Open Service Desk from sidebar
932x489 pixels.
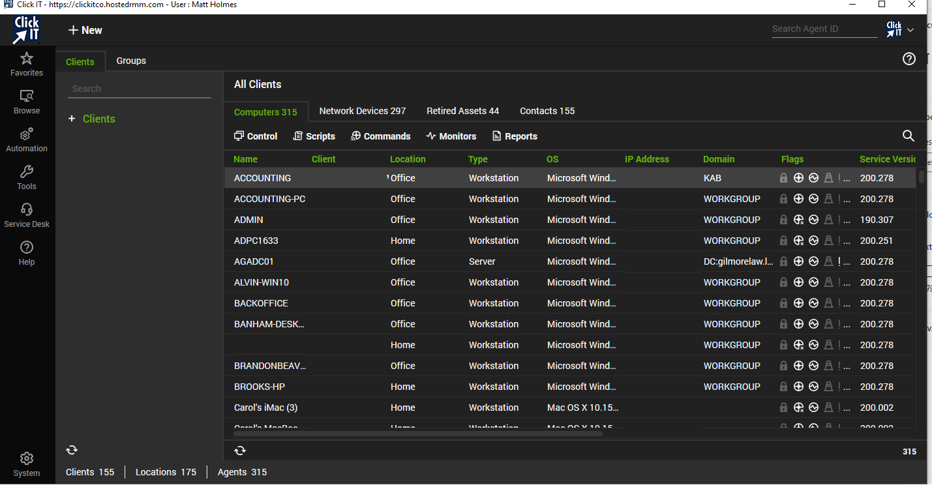pyautogui.click(x=27, y=216)
